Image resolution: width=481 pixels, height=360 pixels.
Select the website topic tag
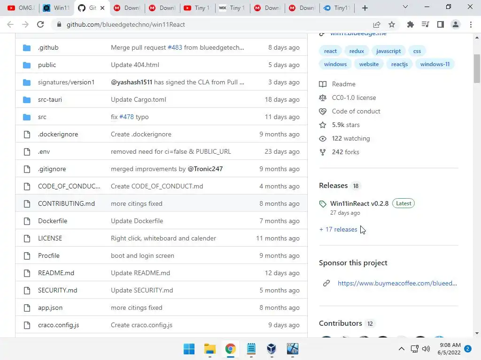pyautogui.click(x=369, y=64)
